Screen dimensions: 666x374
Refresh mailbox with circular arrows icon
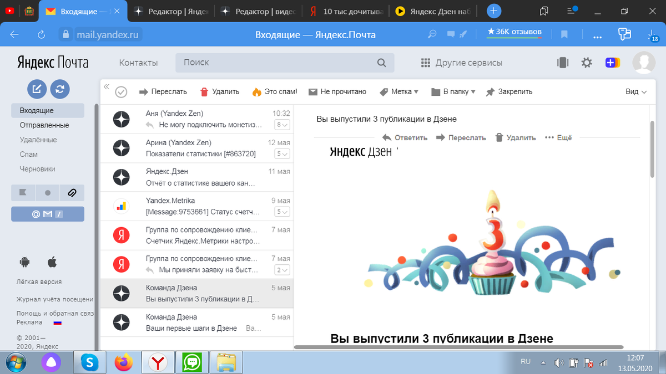(x=60, y=89)
